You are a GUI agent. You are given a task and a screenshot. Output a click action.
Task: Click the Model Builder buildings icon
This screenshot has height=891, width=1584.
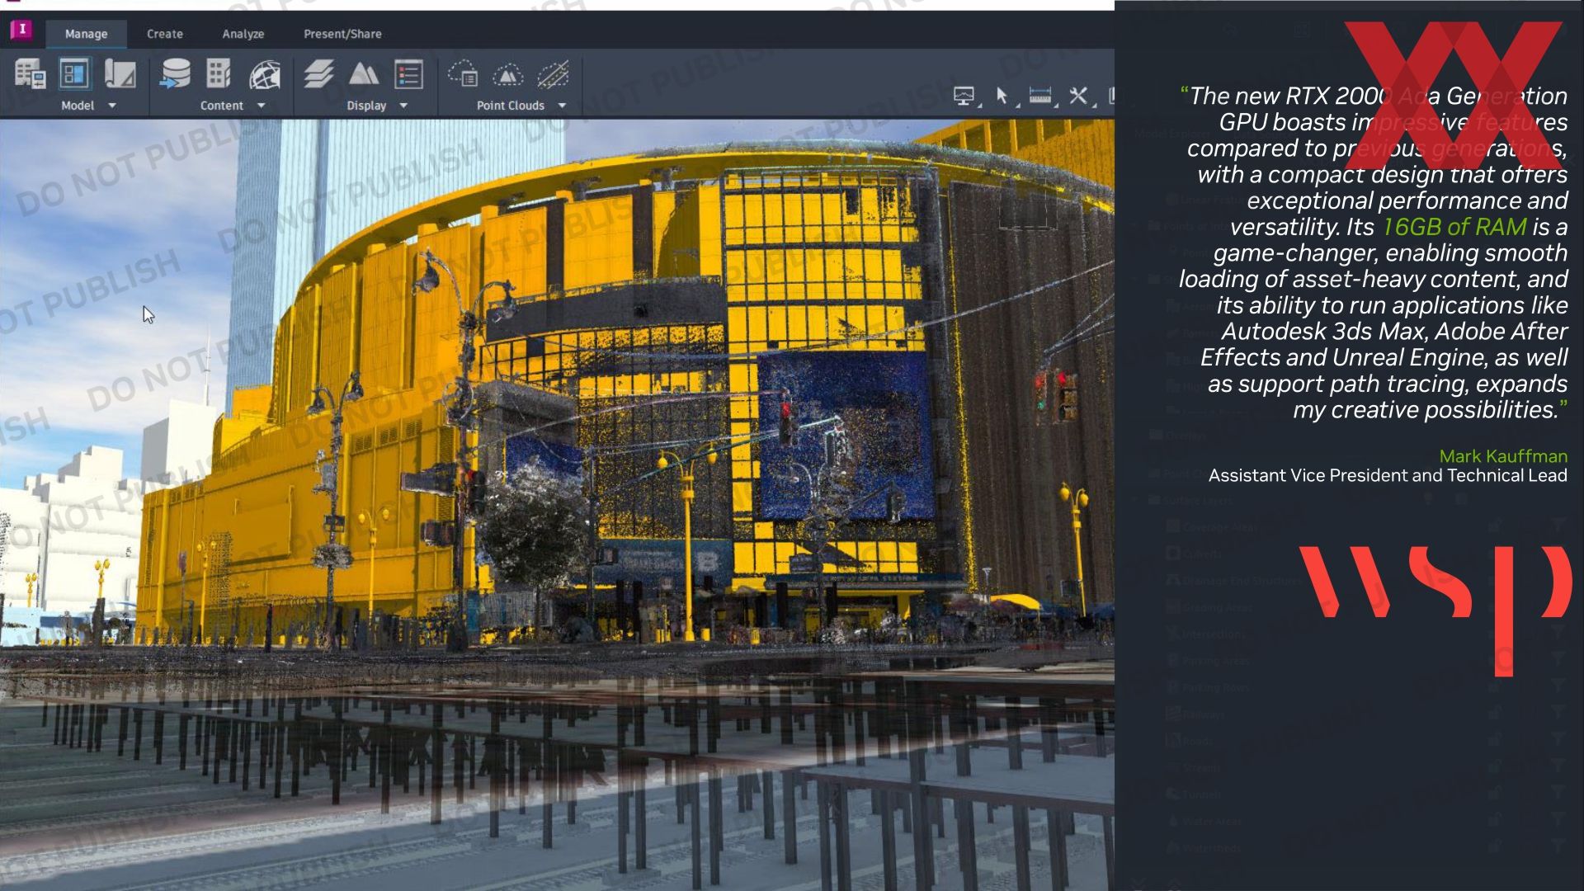[x=30, y=75]
